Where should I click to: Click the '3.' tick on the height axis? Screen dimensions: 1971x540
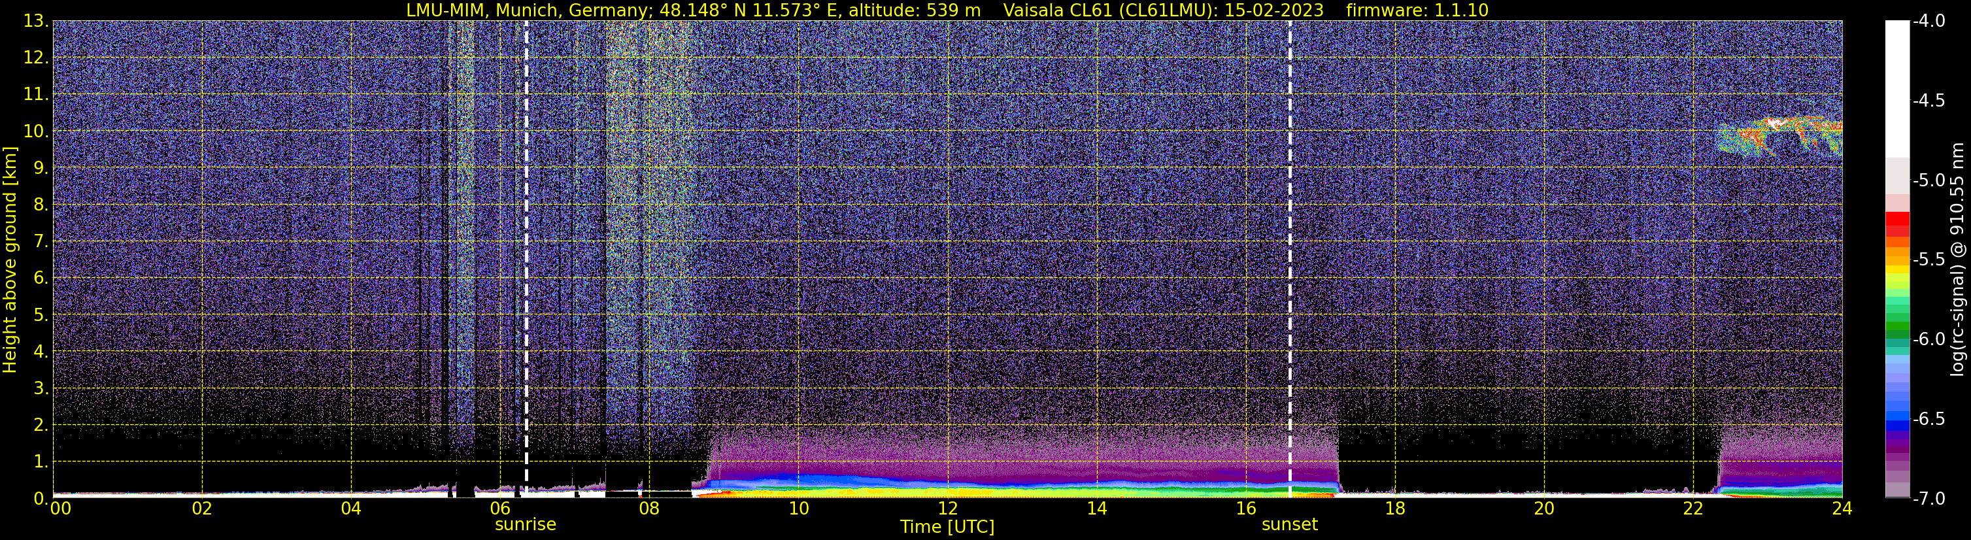(41, 388)
